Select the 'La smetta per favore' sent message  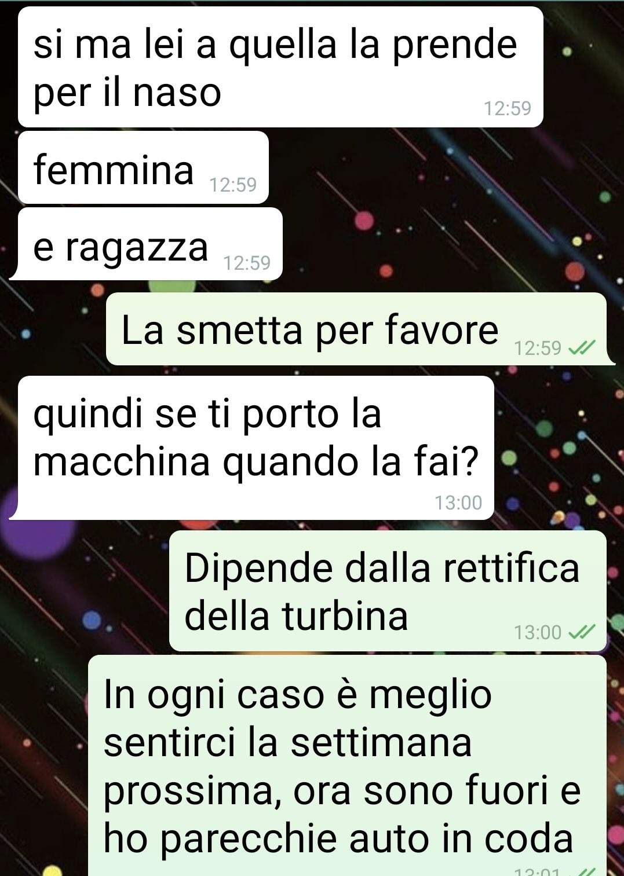click(360, 329)
